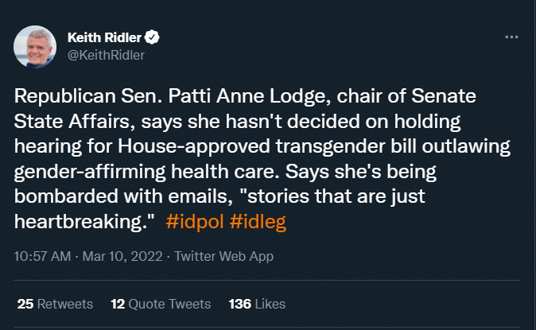The height and width of the screenshot is (330, 536).
Task: Follow the #idpol hashtag
Action: [x=194, y=220]
